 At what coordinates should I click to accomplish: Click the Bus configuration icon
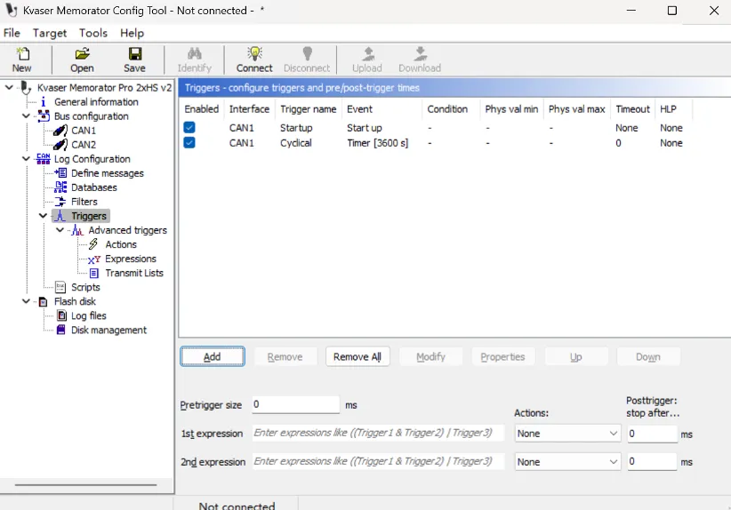point(44,116)
